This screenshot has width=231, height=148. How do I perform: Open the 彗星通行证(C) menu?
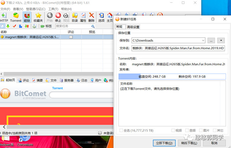click(35, 9)
